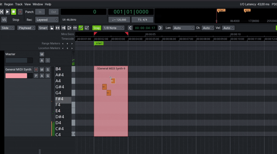Solo the General MIDI Synth track
This screenshot has width=277, height=154.
tap(48, 70)
